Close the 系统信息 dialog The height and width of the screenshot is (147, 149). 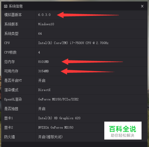point(142,6)
